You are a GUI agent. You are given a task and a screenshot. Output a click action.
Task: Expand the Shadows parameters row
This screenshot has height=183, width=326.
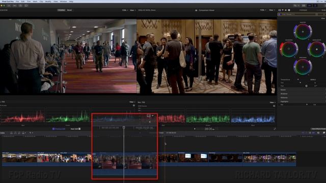coord(302,94)
